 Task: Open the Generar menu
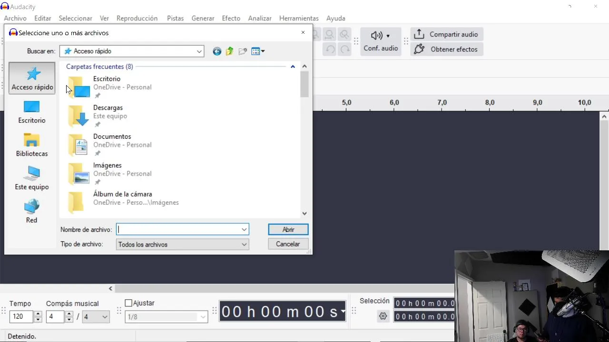coord(203,18)
